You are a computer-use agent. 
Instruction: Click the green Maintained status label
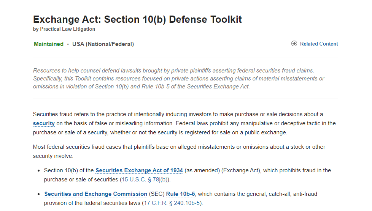pyautogui.click(x=49, y=44)
